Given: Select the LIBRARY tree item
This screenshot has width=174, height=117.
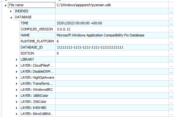Looking at the screenshot, I should [38, 59].
